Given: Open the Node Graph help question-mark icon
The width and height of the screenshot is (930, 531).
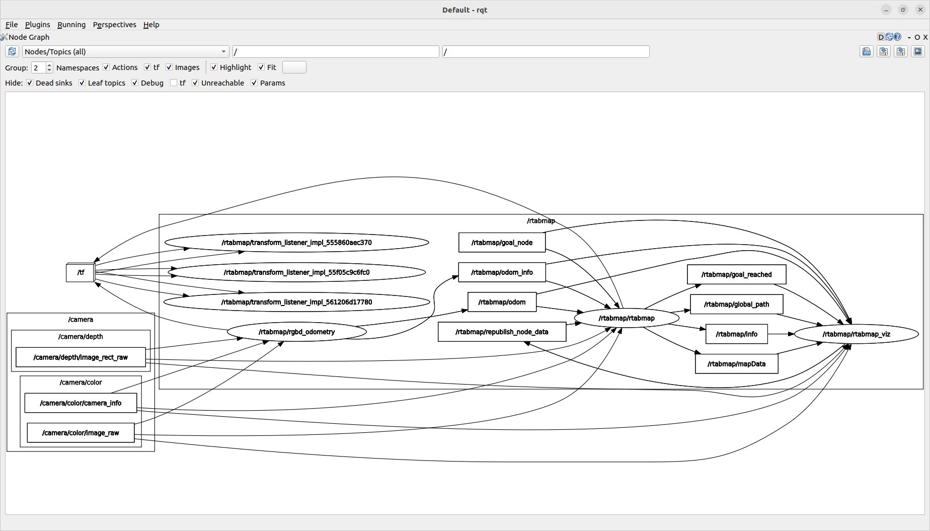Looking at the screenshot, I should pyautogui.click(x=897, y=37).
